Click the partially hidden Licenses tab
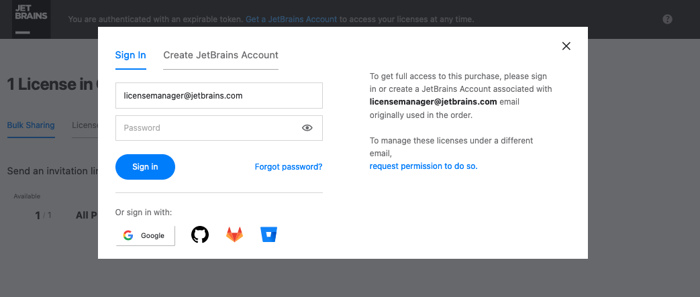The image size is (700, 297). 85,125
